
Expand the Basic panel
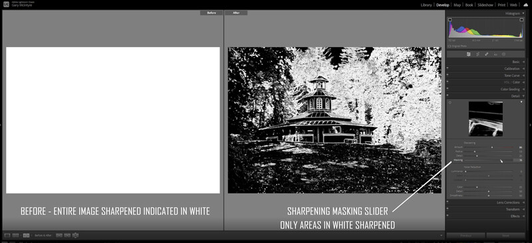click(x=523, y=62)
